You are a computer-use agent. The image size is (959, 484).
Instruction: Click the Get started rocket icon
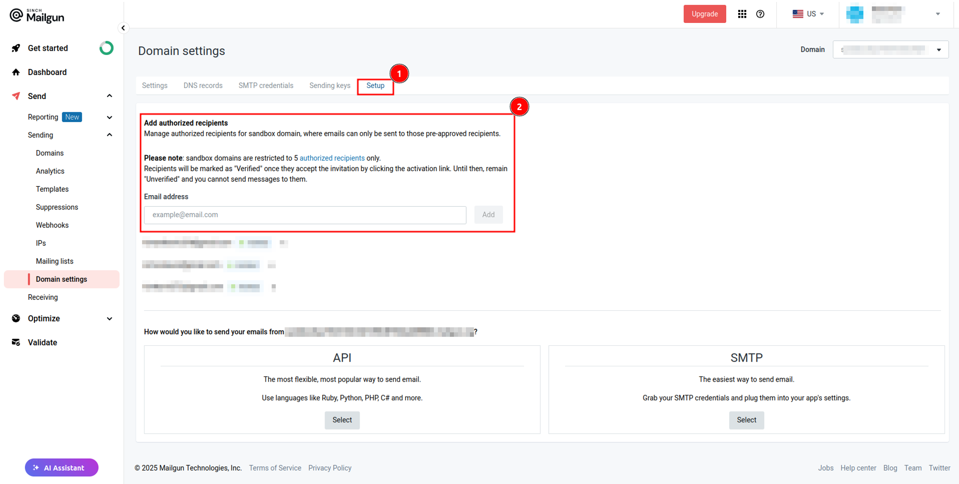(x=16, y=48)
